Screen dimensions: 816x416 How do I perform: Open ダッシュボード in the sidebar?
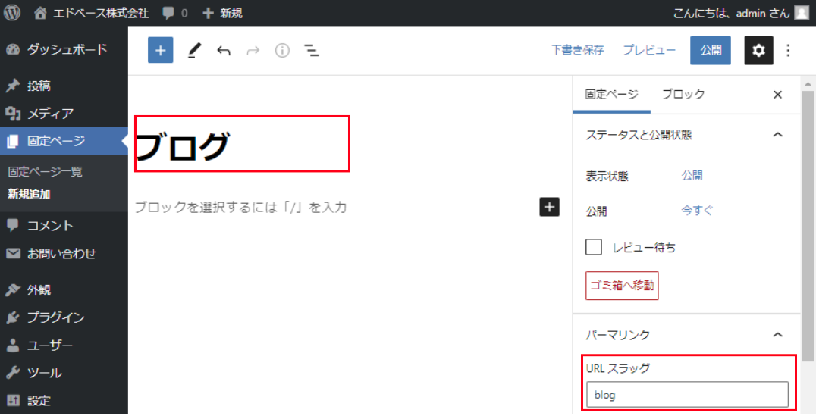point(64,49)
